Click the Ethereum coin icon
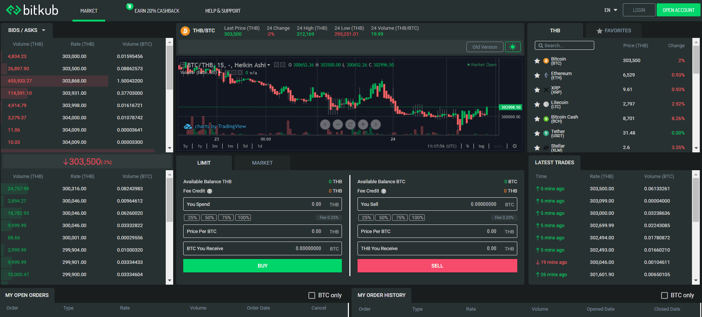Image resolution: width=702 pixels, height=317 pixels. pyautogui.click(x=546, y=75)
